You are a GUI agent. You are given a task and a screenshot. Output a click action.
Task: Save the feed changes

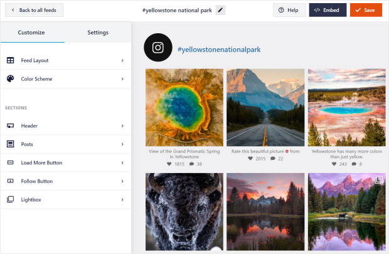pos(366,10)
